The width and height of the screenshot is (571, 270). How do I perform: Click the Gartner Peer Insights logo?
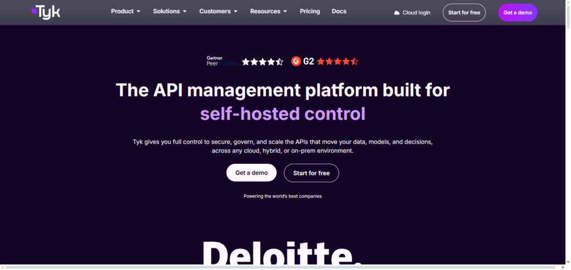click(222, 61)
